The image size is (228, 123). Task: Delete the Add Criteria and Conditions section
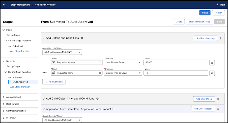click(220, 38)
